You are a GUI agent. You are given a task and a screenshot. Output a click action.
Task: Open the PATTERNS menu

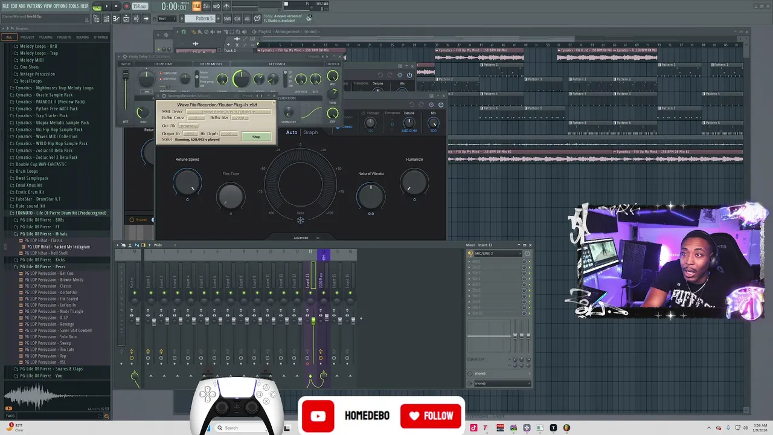coord(34,6)
